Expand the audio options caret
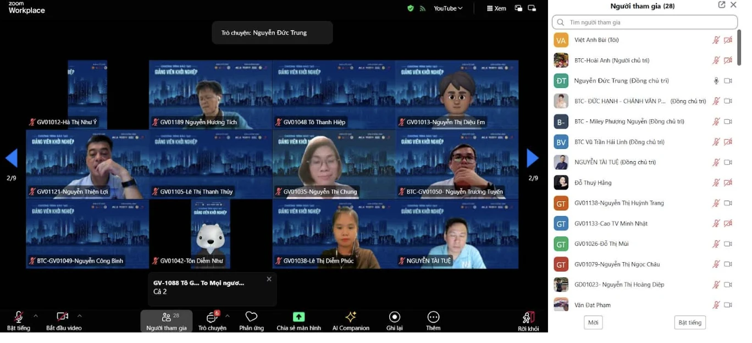 (x=36, y=316)
